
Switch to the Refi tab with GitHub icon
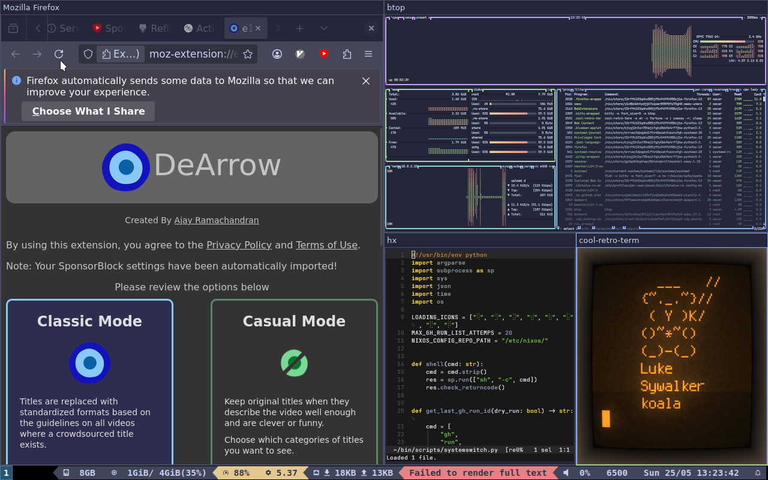154,28
